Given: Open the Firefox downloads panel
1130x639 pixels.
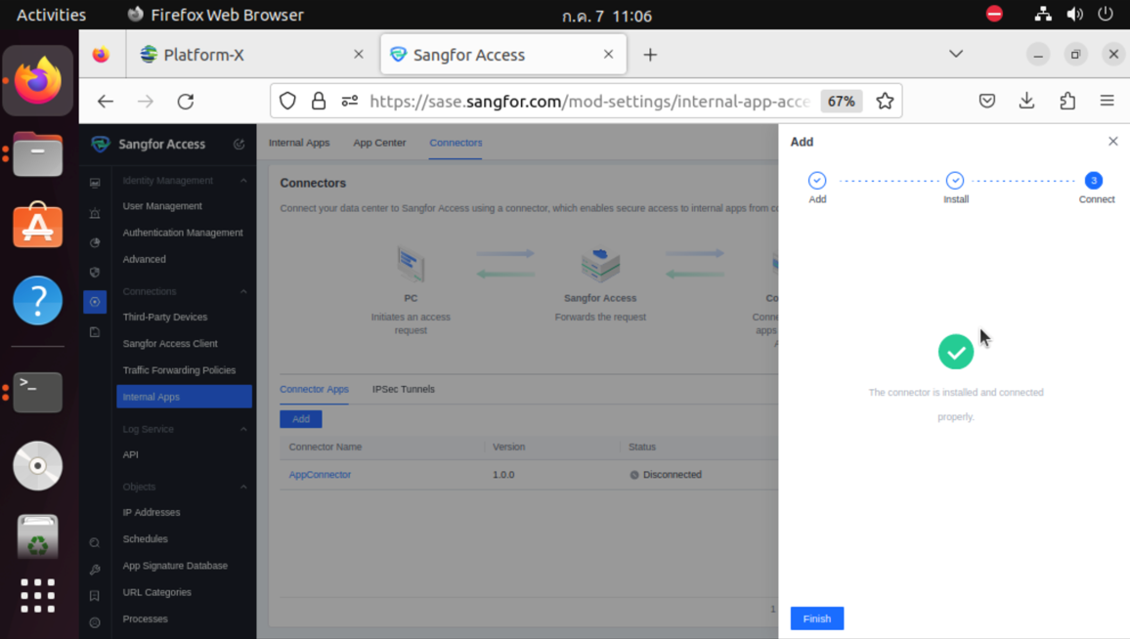Looking at the screenshot, I should [1027, 102].
